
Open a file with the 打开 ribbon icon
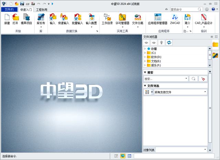tap(15, 17)
